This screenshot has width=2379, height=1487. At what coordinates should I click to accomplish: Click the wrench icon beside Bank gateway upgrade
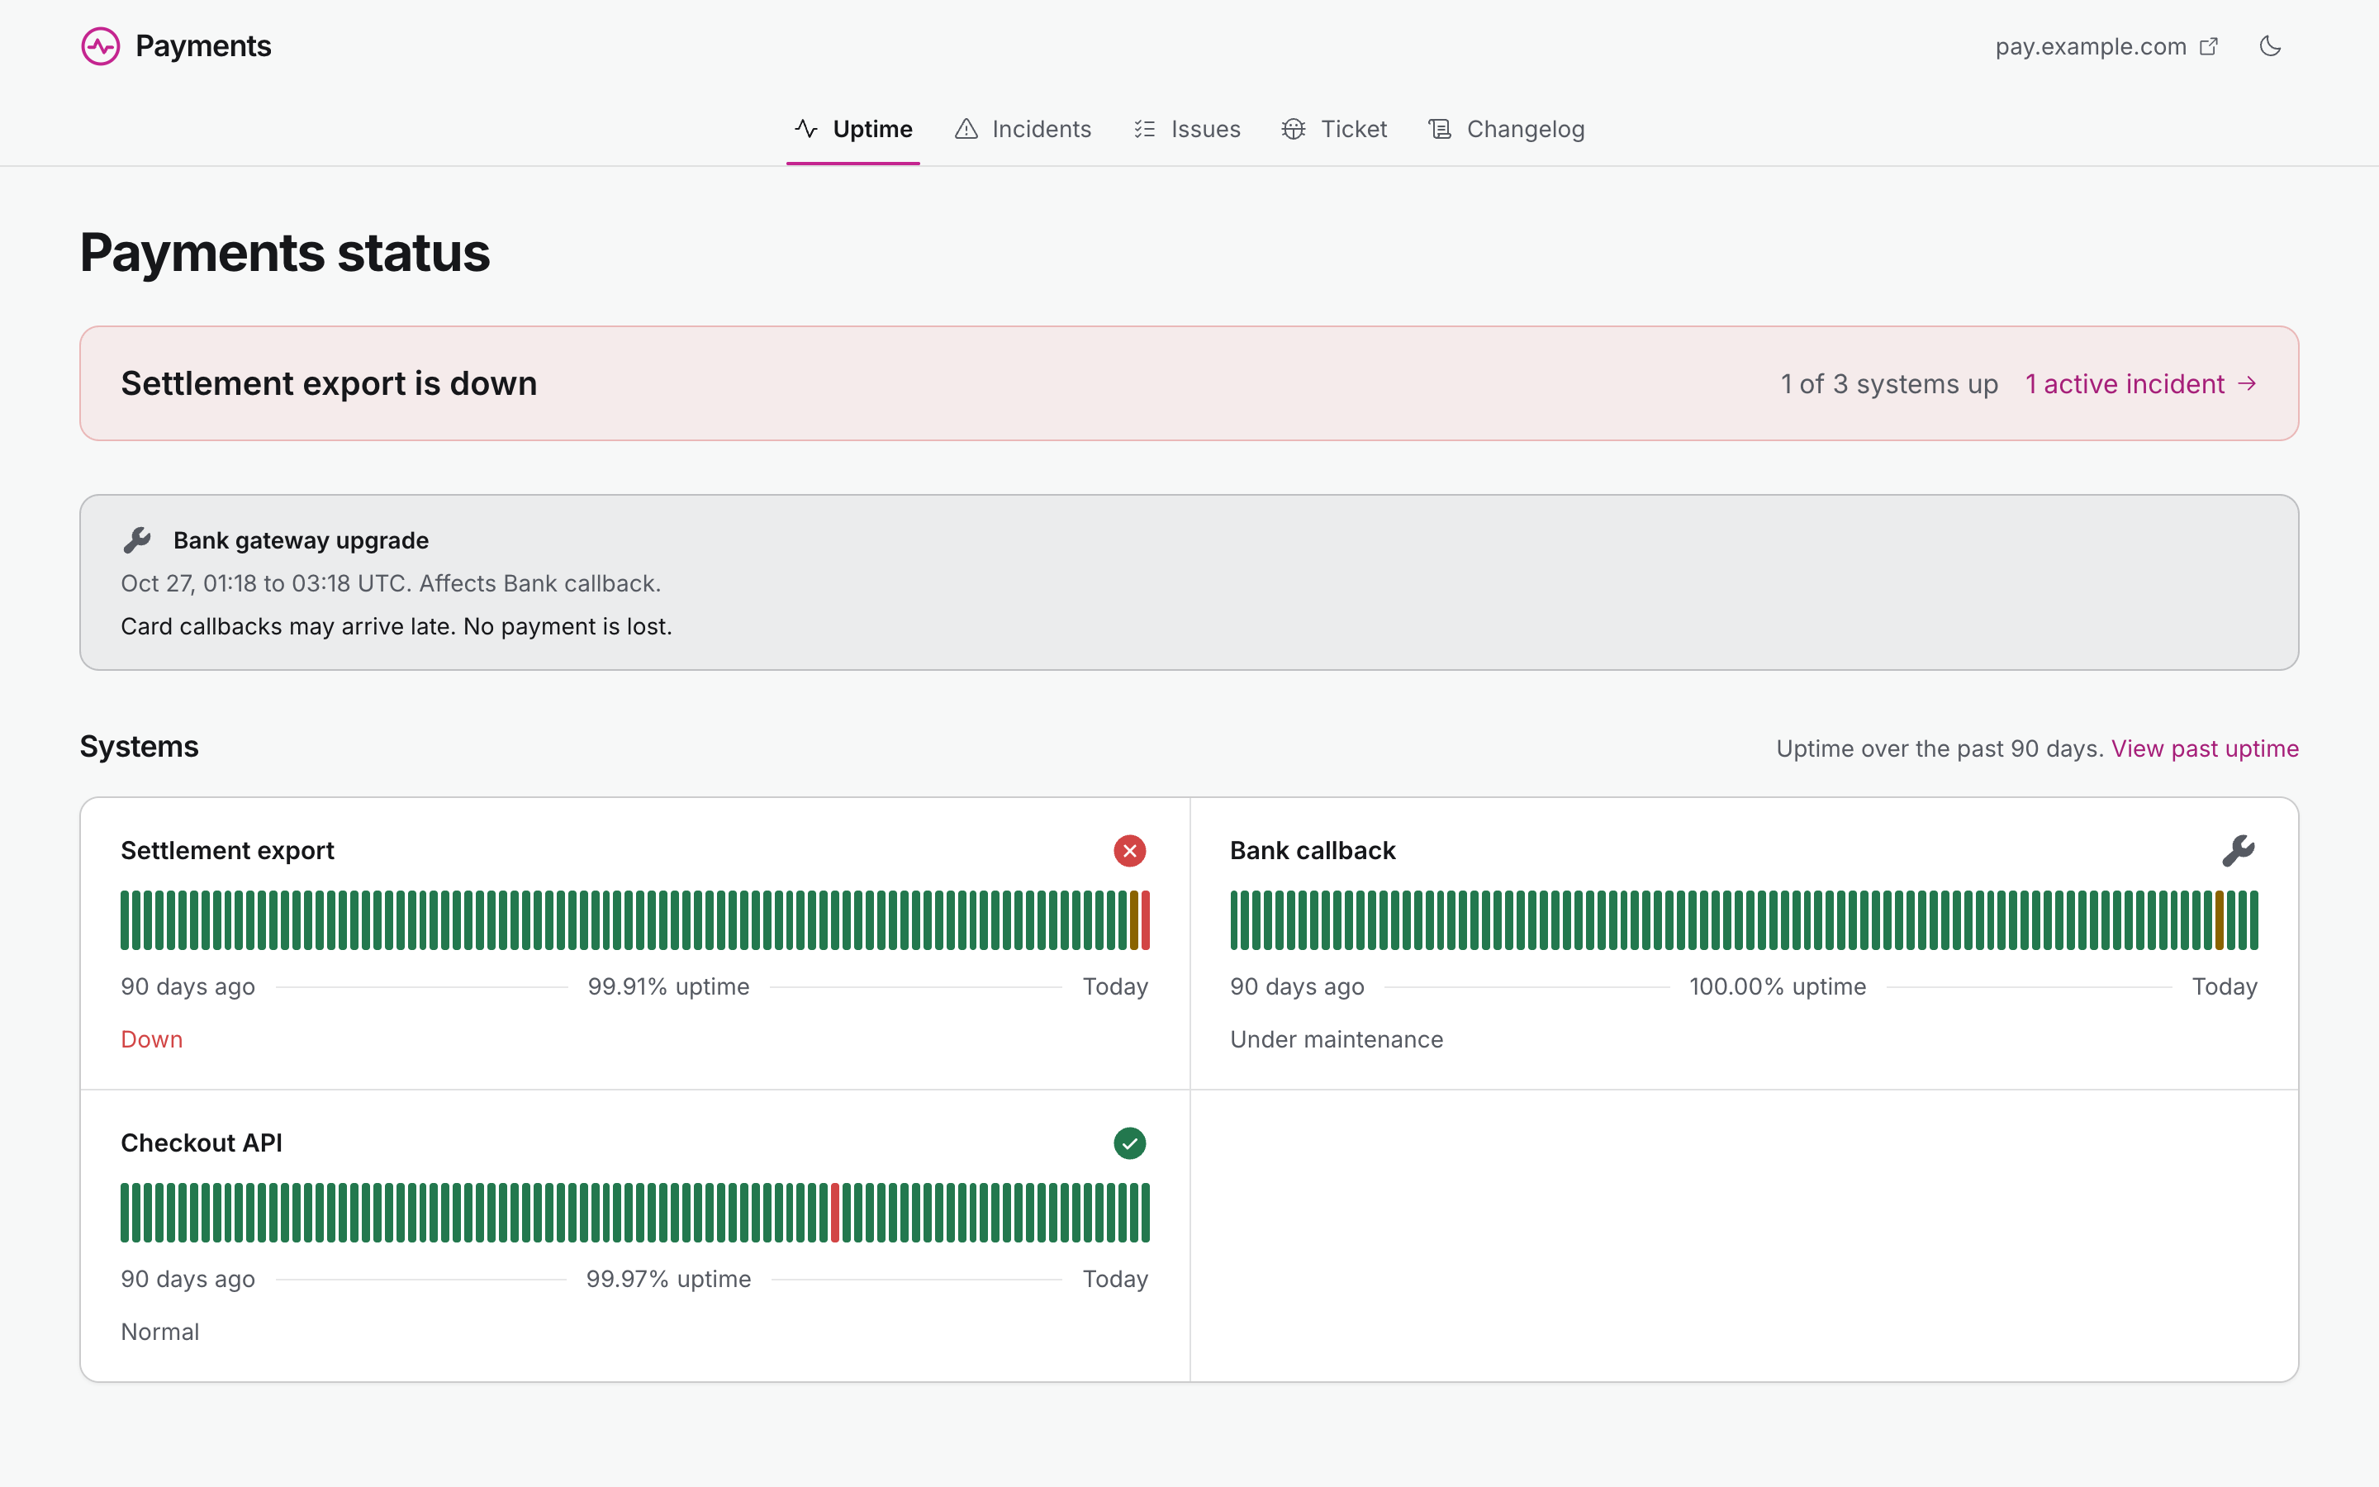click(x=138, y=540)
